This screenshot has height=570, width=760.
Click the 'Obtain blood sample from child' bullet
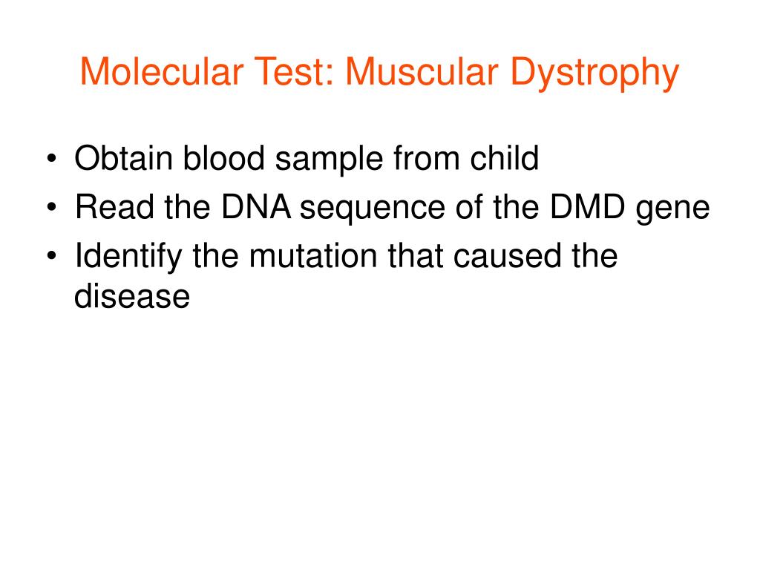click(x=307, y=158)
